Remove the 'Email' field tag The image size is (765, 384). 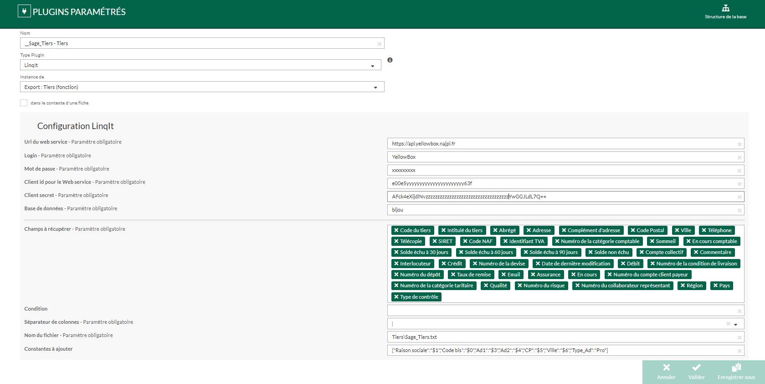coord(503,275)
